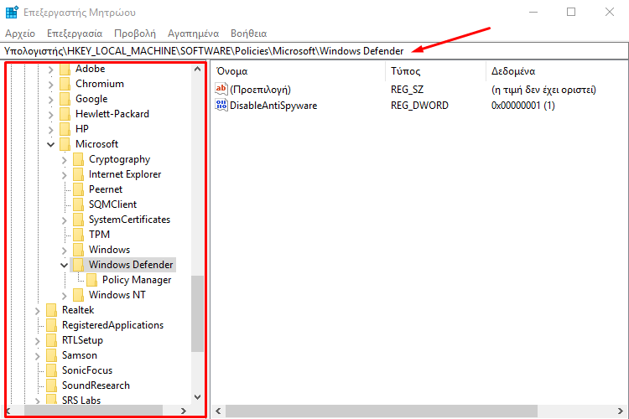The width and height of the screenshot is (629, 419).
Task: Select the DisableAntiSpyware DWORD value icon
Action: coord(221,105)
